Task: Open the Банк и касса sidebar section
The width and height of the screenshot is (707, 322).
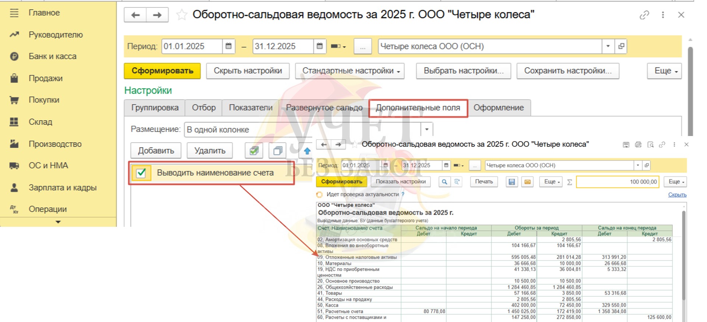Action: coord(52,57)
